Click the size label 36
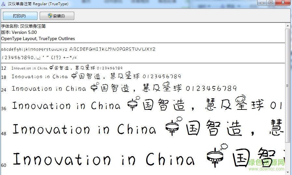The height and width of the screenshot is (175, 292). coord(4,109)
